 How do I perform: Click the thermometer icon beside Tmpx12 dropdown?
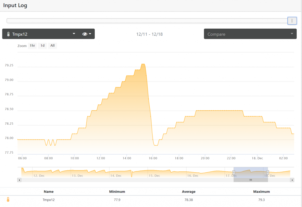point(8,34)
